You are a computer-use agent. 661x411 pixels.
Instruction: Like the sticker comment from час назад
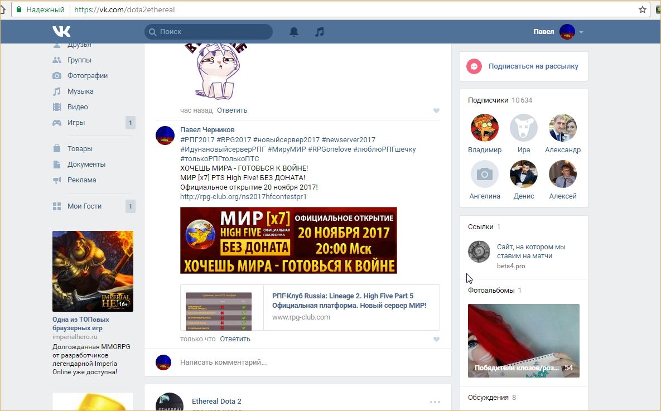[x=436, y=110]
